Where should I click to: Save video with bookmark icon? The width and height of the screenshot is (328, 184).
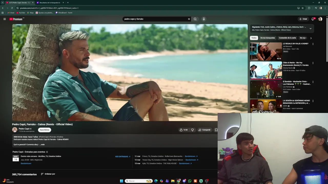click(x=216, y=130)
